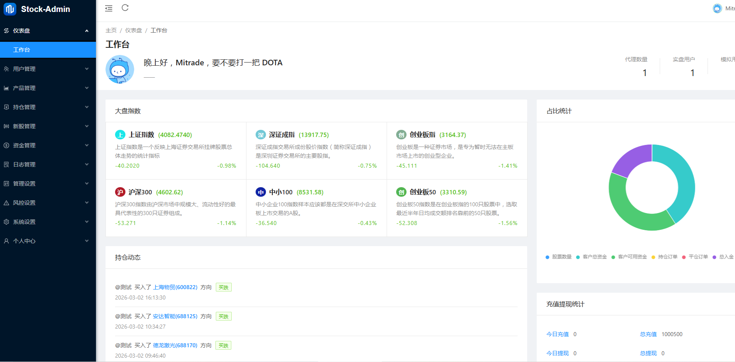Open the 上海物贸(600822) stock link
735x362 pixels.
pyautogui.click(x=175, y=287)
